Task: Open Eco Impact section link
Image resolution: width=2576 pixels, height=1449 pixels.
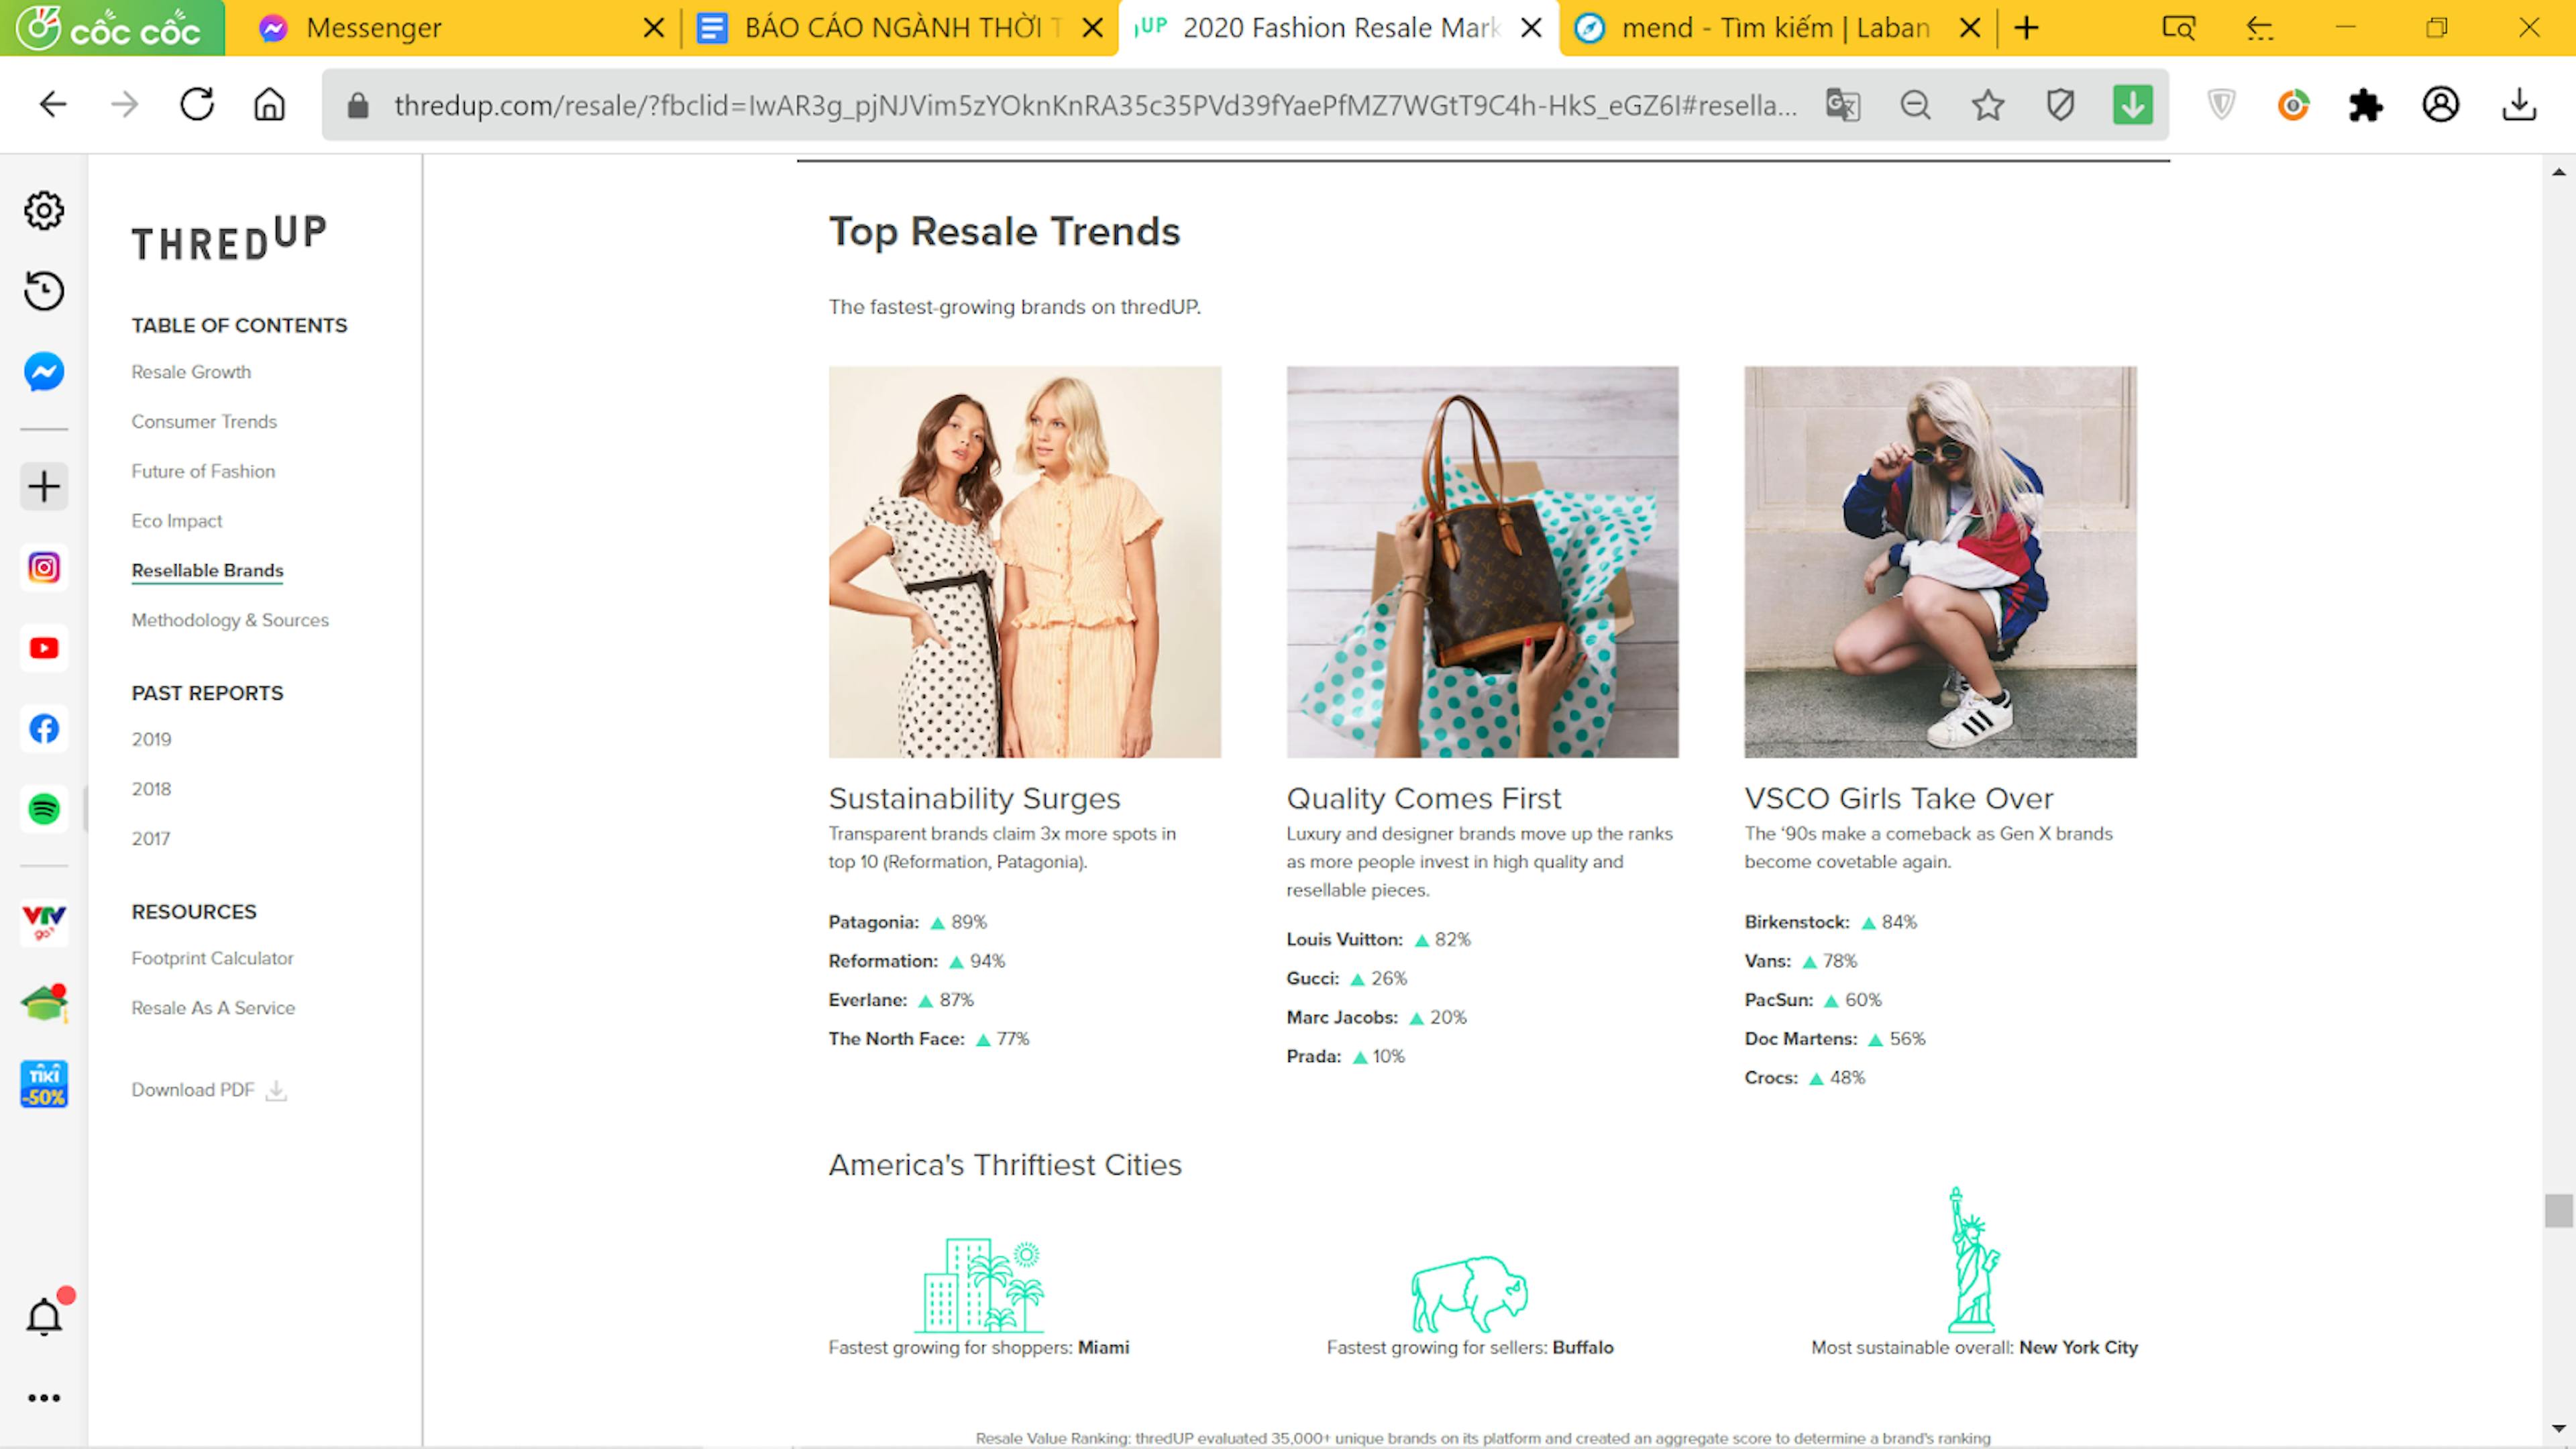Action: [x=177, y=521]
